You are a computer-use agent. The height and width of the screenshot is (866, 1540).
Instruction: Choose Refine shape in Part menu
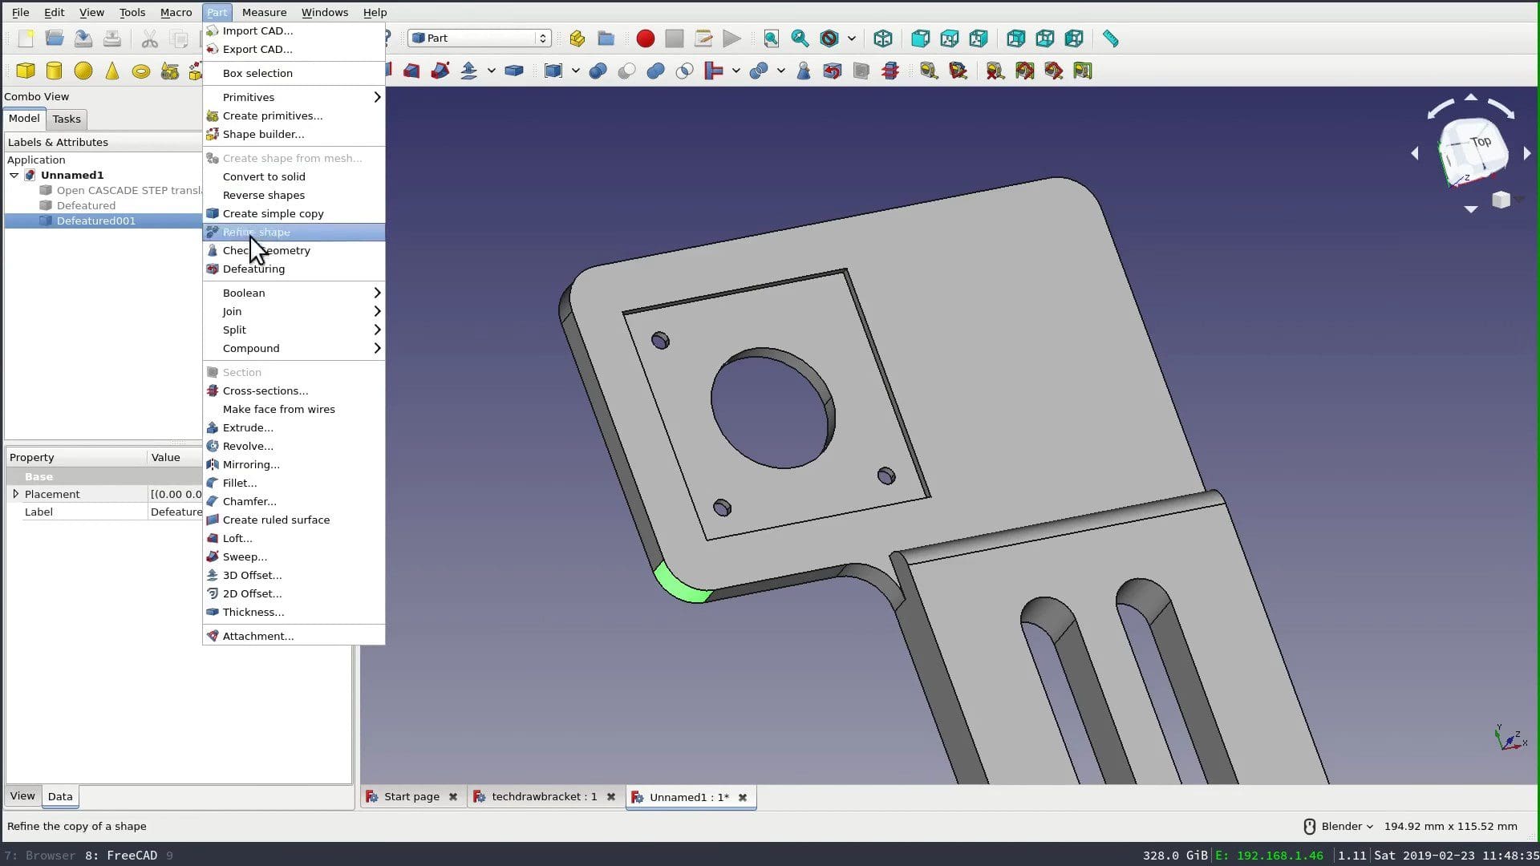(x=294, y=232)
